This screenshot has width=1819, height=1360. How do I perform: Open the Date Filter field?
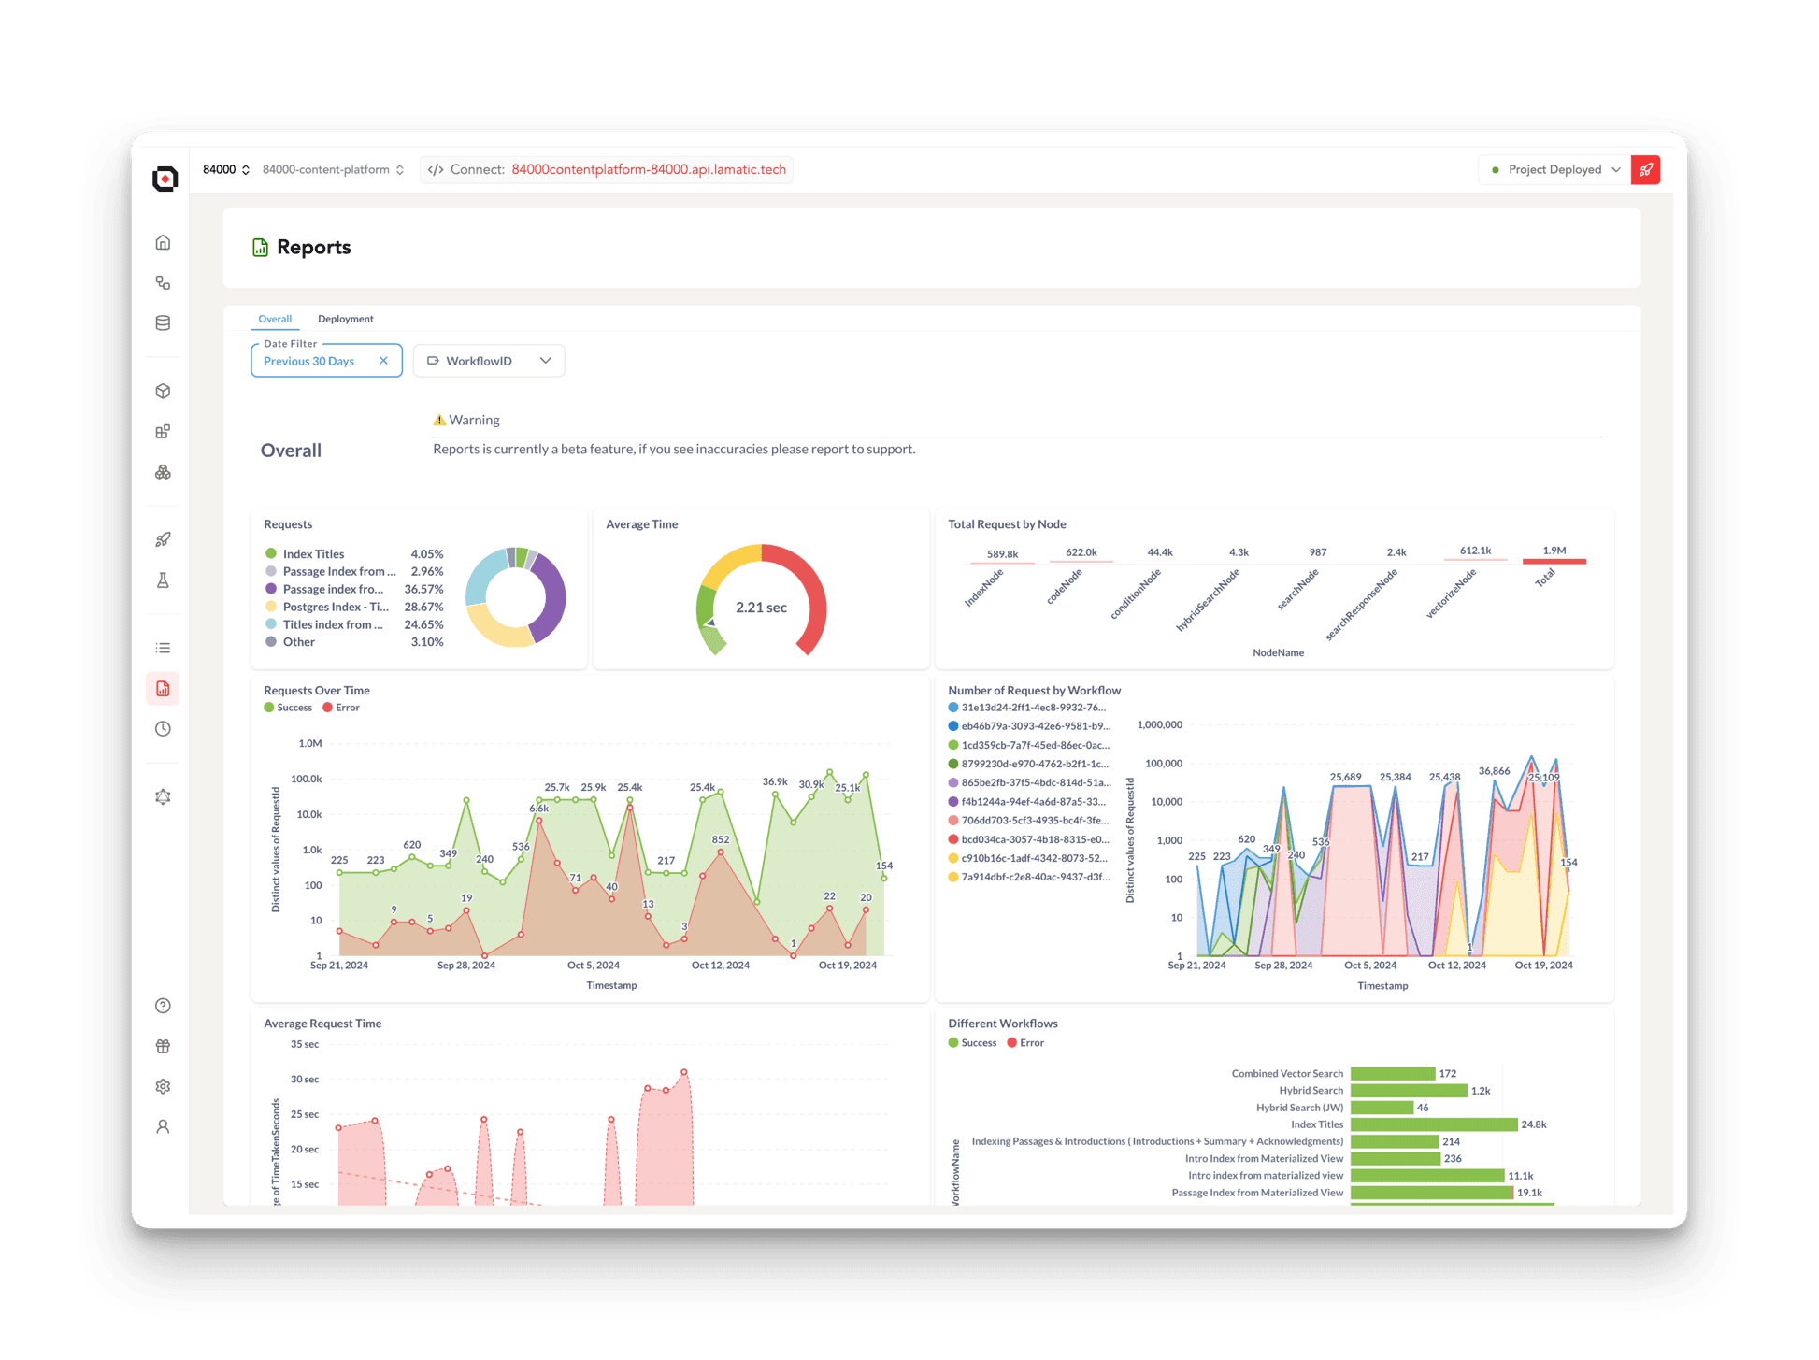click(x=326, y=361)
